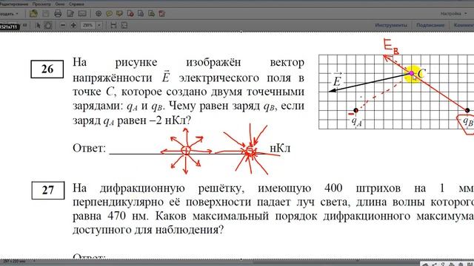Click the document export icon

coord(151,13)
